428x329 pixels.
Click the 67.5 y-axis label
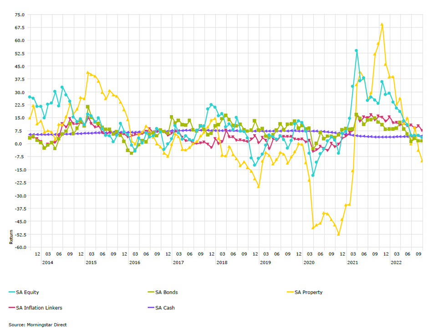tap(20, 28)
